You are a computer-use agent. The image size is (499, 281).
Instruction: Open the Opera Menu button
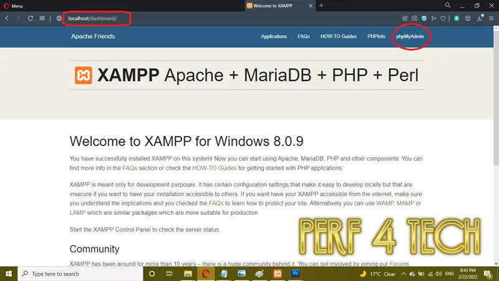pos(13,6)
